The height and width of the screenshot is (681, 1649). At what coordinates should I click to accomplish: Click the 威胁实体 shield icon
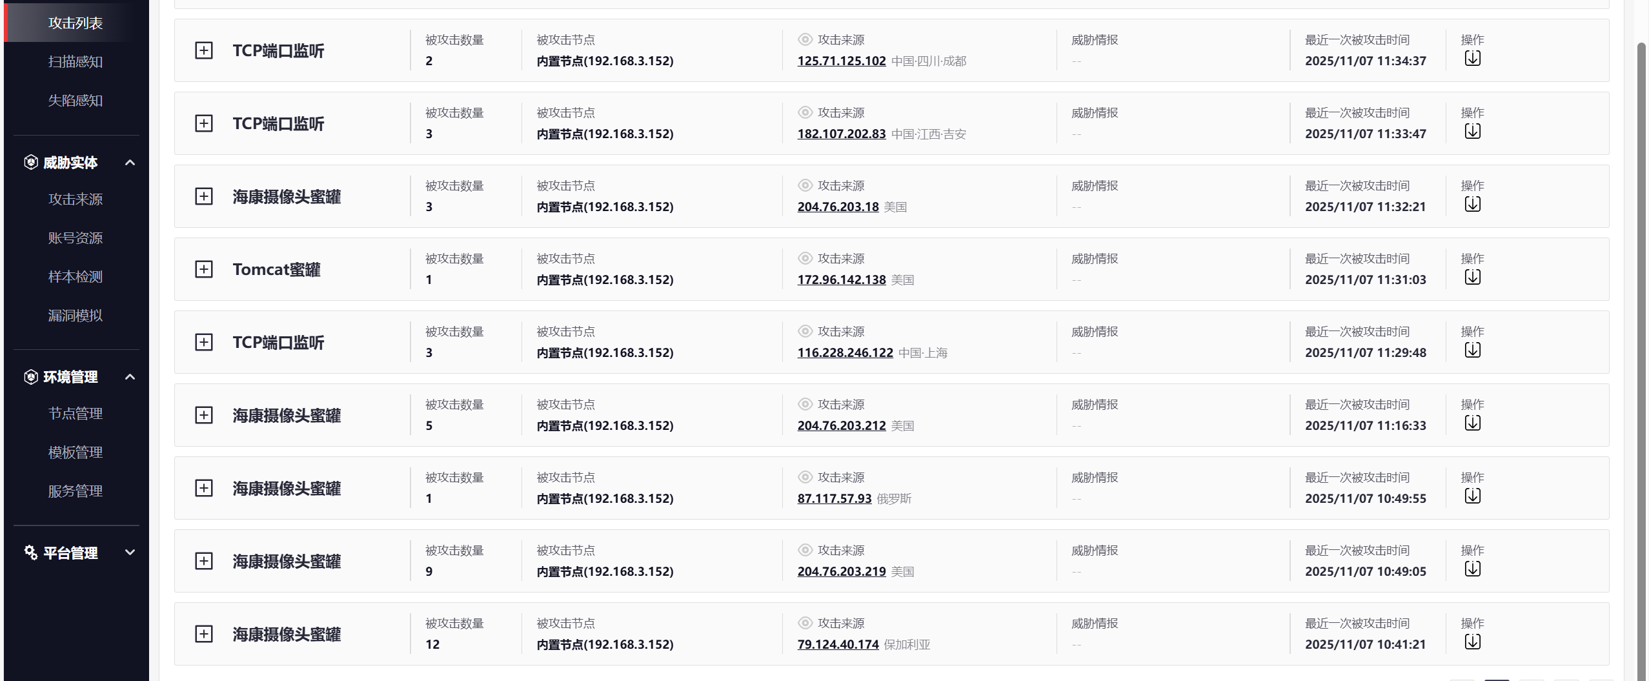pos(30,163)
